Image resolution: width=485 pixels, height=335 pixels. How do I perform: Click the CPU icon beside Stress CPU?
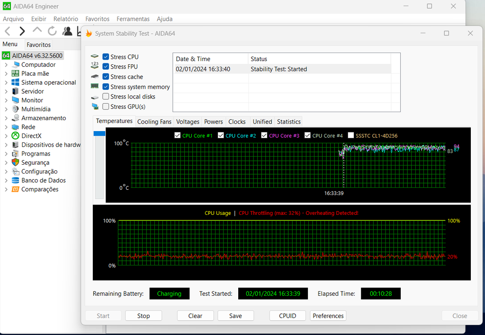94,56
